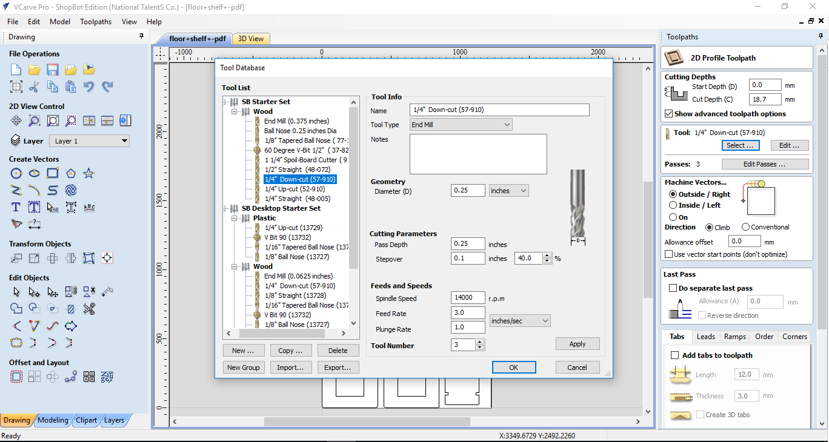
Task: Click the Undo arrow icon
Action: [x=89, y=87]
